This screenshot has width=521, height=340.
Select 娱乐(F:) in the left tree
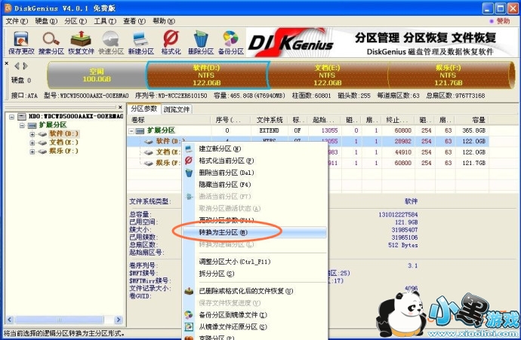click(63, 151)
